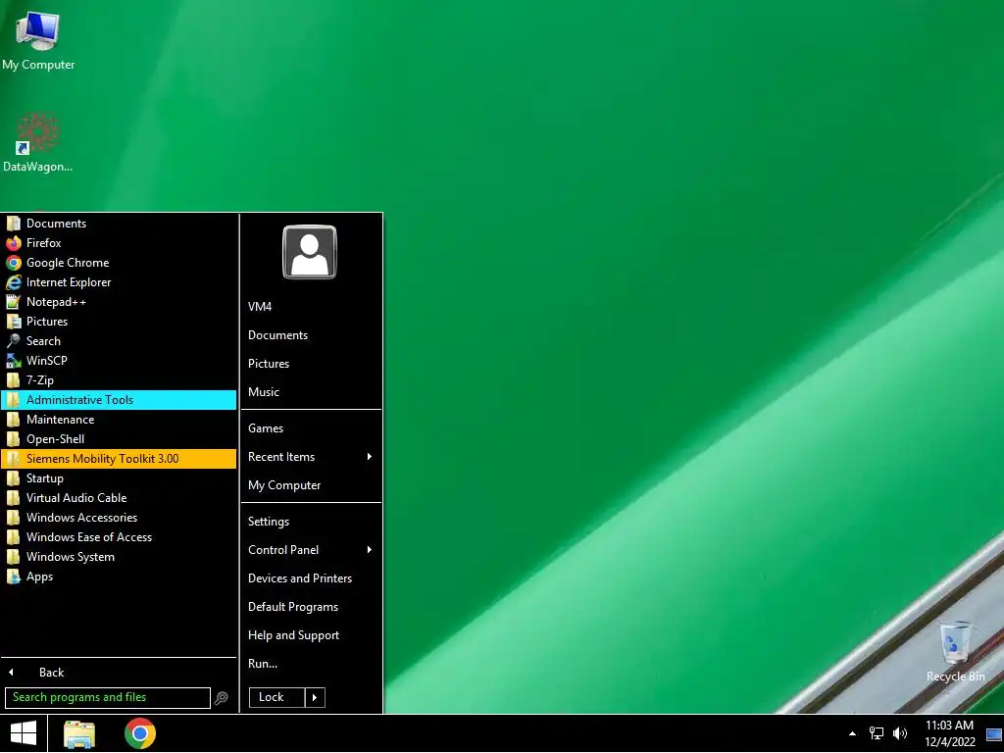Click the Search programs and files box

[x=108, y=698]
